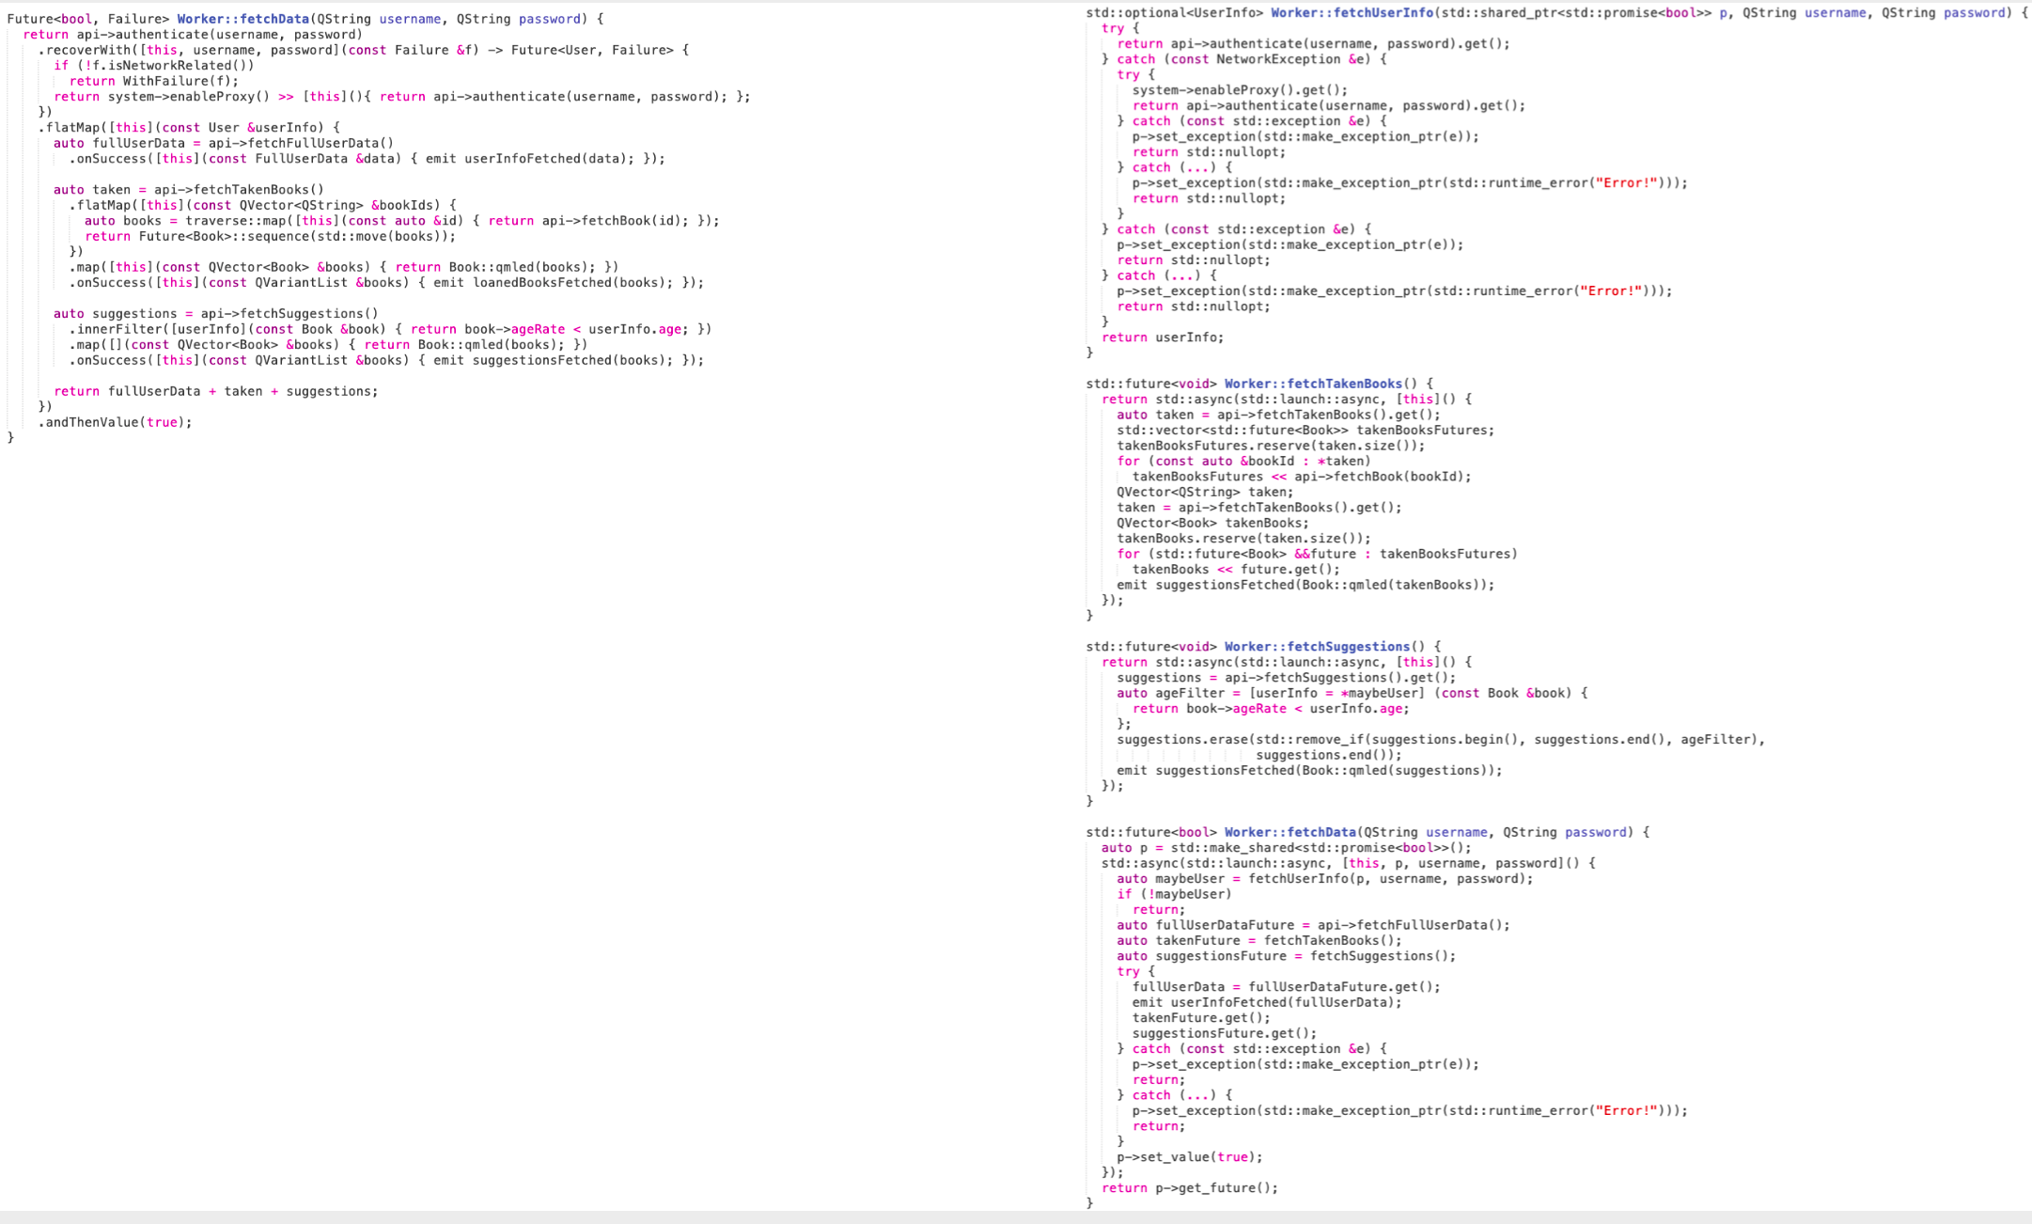
Task: Click 'auto p = std::make_shared<std::promise<bool>>();' line
Action: click(x=1287, y=848)
